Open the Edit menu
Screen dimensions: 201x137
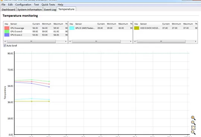click(10, 4)
